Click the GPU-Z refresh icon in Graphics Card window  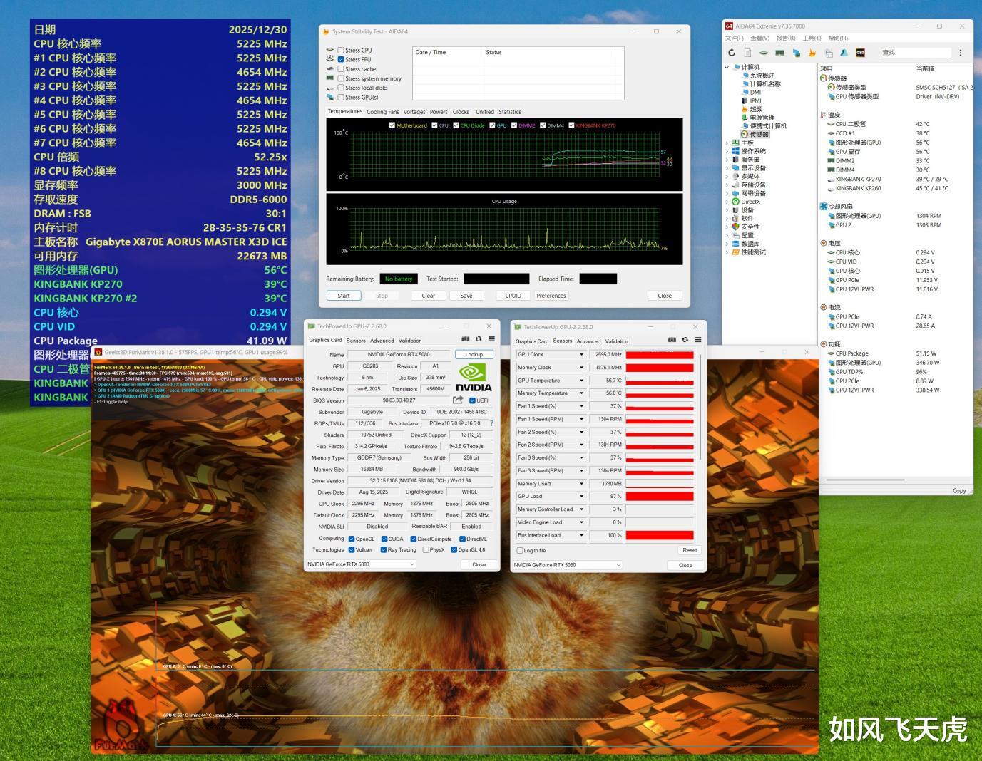(479, 339)
